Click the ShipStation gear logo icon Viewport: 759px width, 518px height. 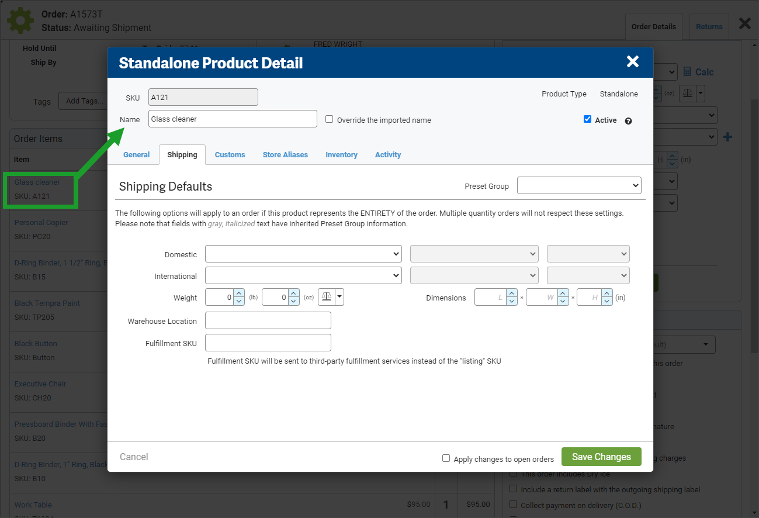pos(20,20)
